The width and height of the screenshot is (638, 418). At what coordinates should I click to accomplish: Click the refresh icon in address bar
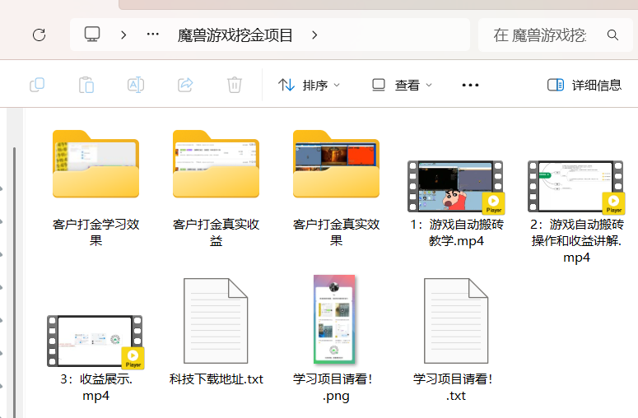tap(39, 35)
